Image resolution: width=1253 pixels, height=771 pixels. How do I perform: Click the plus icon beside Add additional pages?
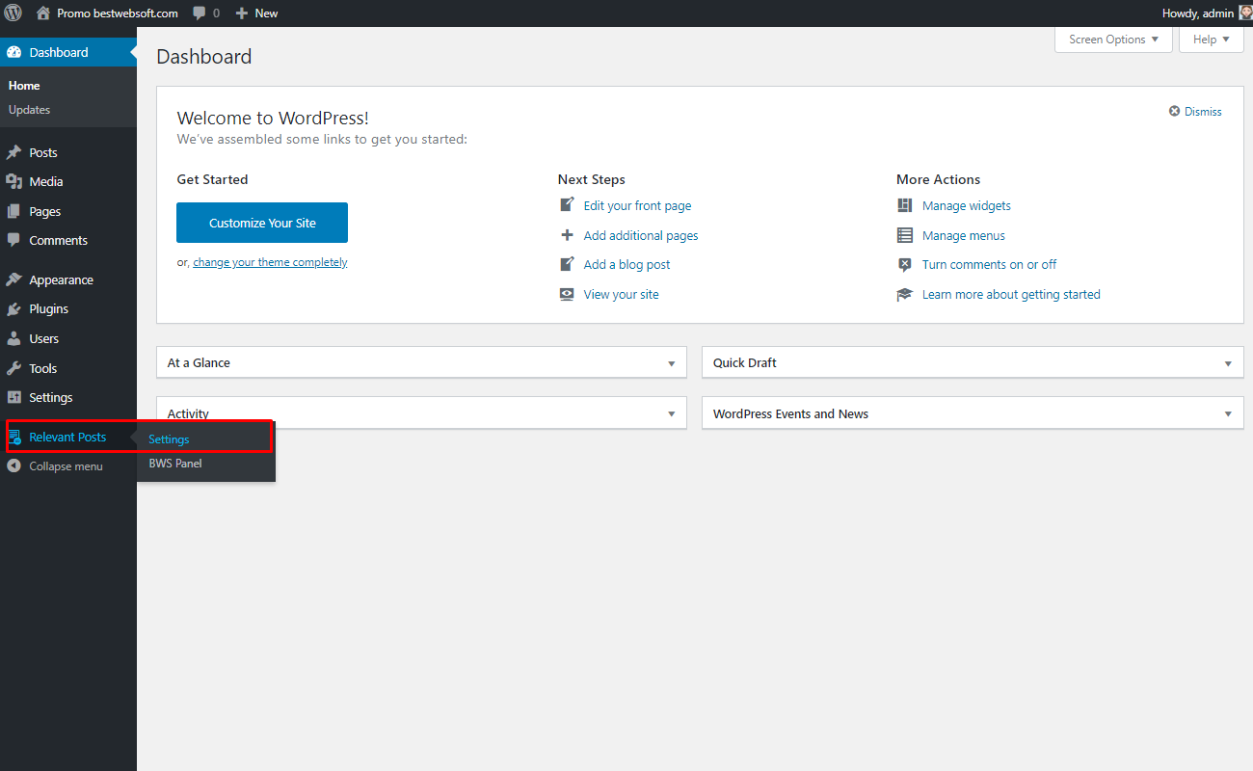coord(567,235)
